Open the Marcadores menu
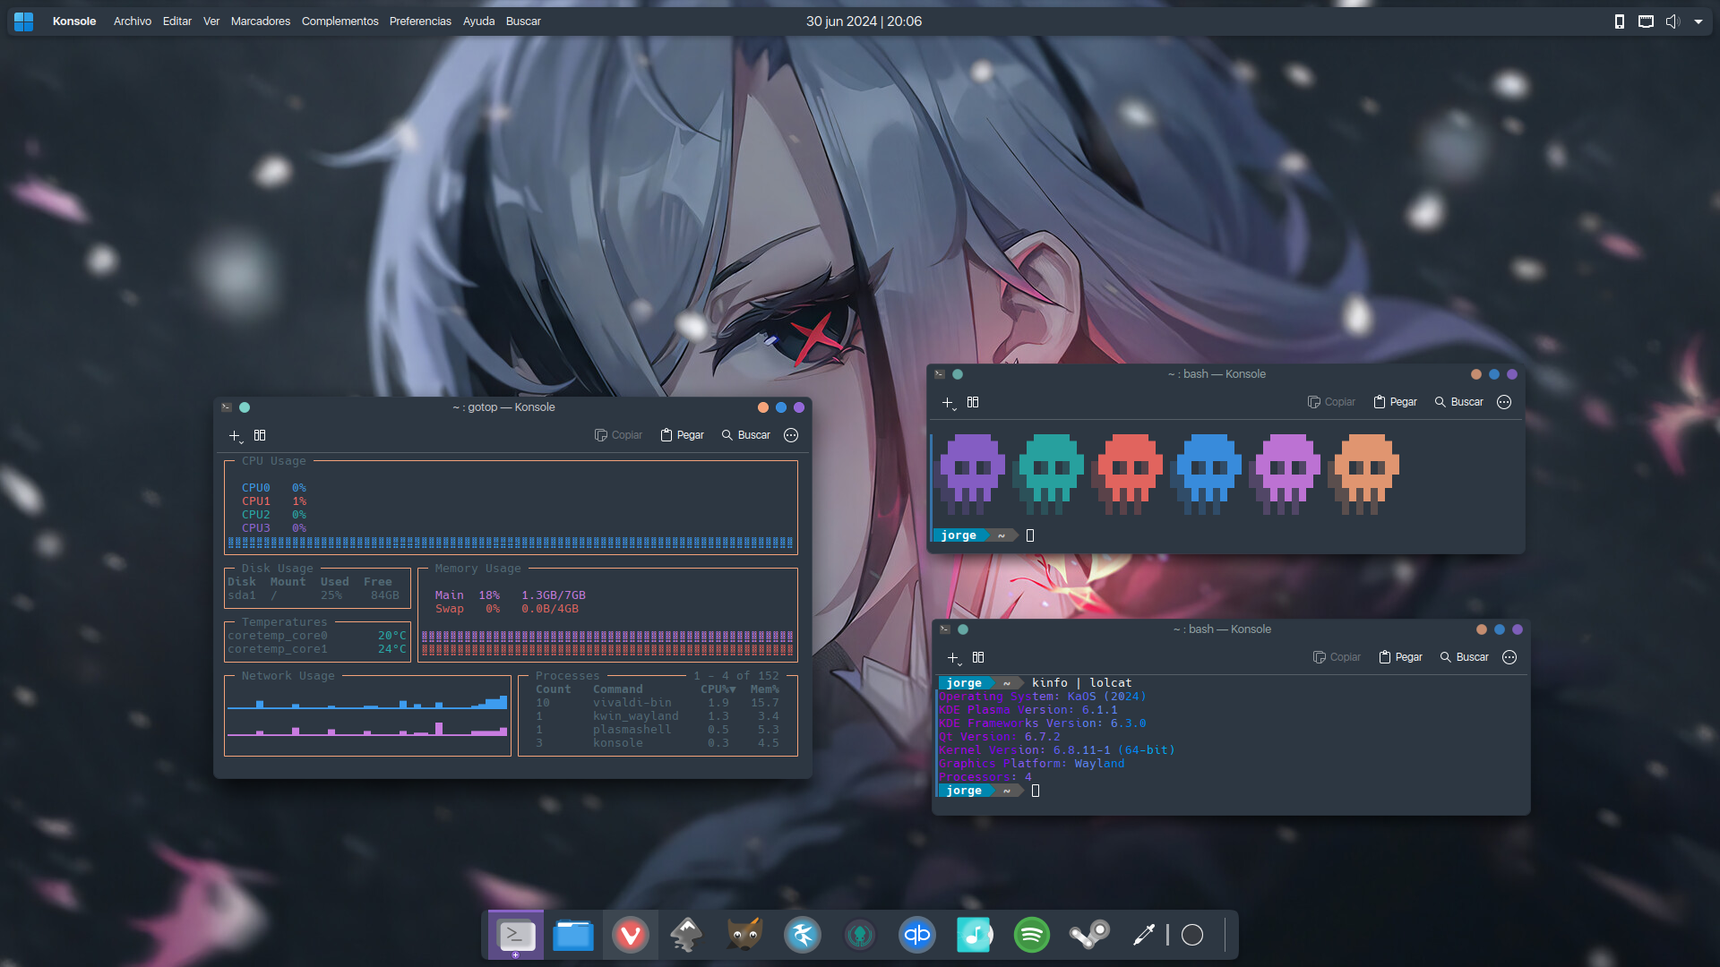1720x967 pixels. [x=261, y=21]
